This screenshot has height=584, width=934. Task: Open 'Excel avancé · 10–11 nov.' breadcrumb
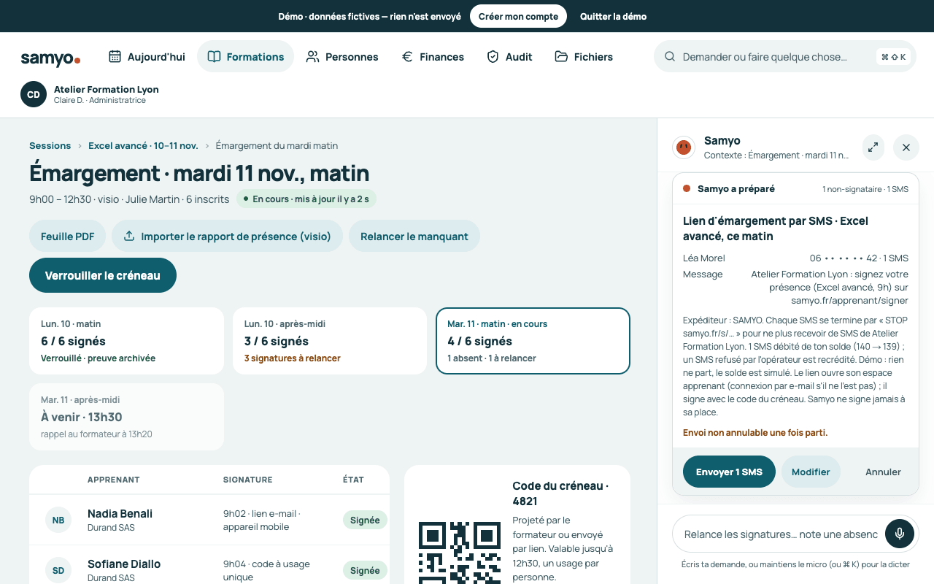click(x=143, y=145)
